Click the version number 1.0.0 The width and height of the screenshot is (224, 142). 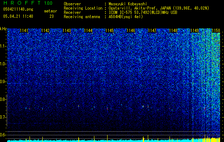pos(48,3)
